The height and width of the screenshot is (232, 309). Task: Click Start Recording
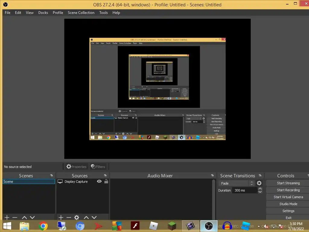point(288,190)
